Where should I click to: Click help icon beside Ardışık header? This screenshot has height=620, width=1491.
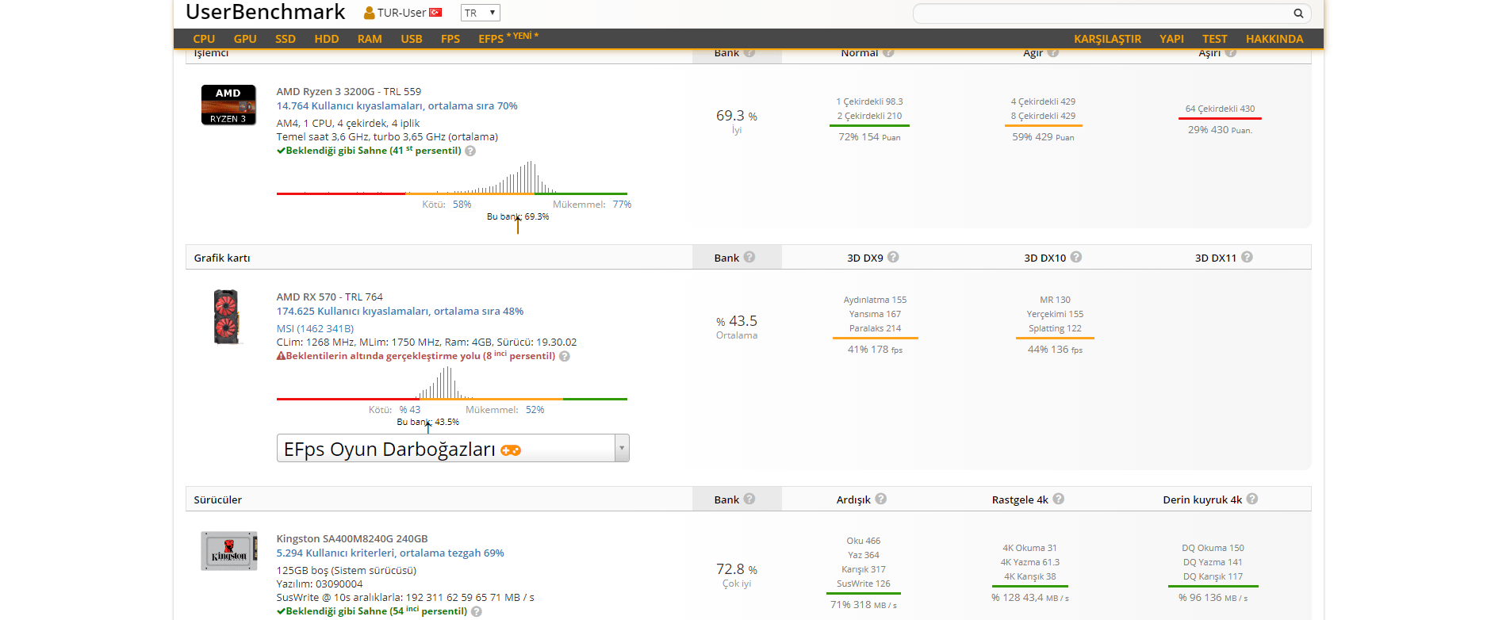tap(881, 499)
